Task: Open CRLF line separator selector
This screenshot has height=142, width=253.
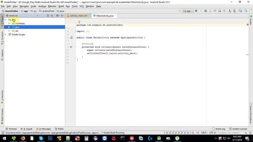Action: (204, 133)
